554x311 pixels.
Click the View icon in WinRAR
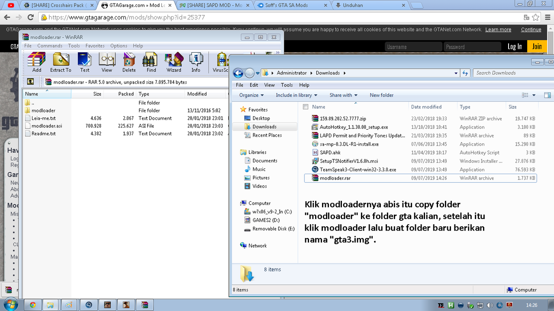[x=107, y=63]
